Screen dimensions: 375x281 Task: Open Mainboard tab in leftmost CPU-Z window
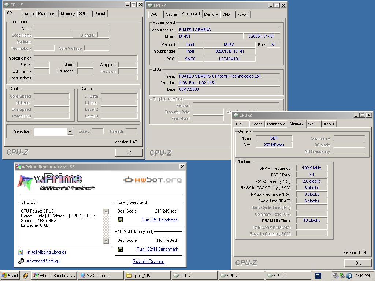pyautogui.click(x=47, y=14)
